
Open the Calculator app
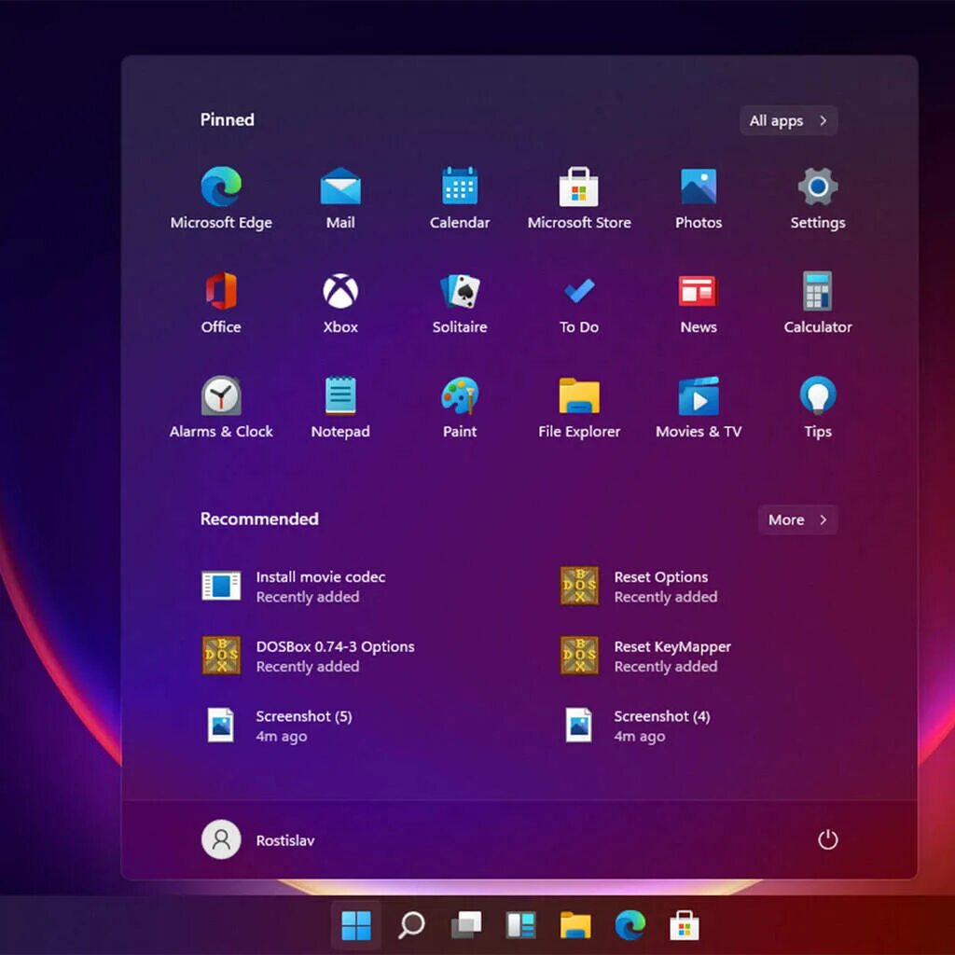818,303
